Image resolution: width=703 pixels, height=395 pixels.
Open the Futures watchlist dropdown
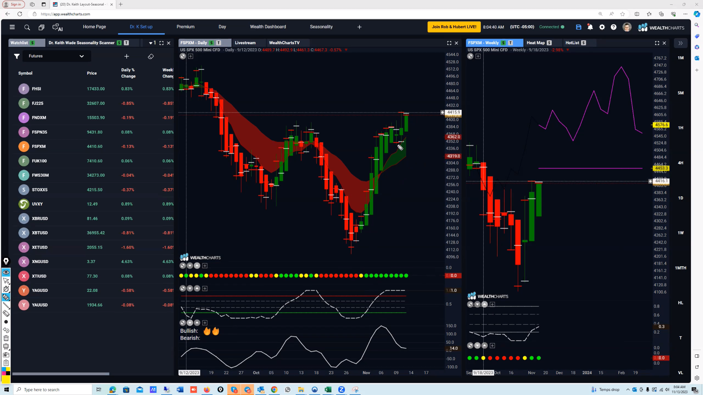[57, 56]
